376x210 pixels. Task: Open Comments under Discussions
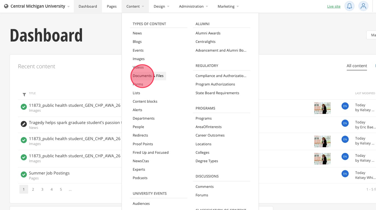[x=204, y=187]
